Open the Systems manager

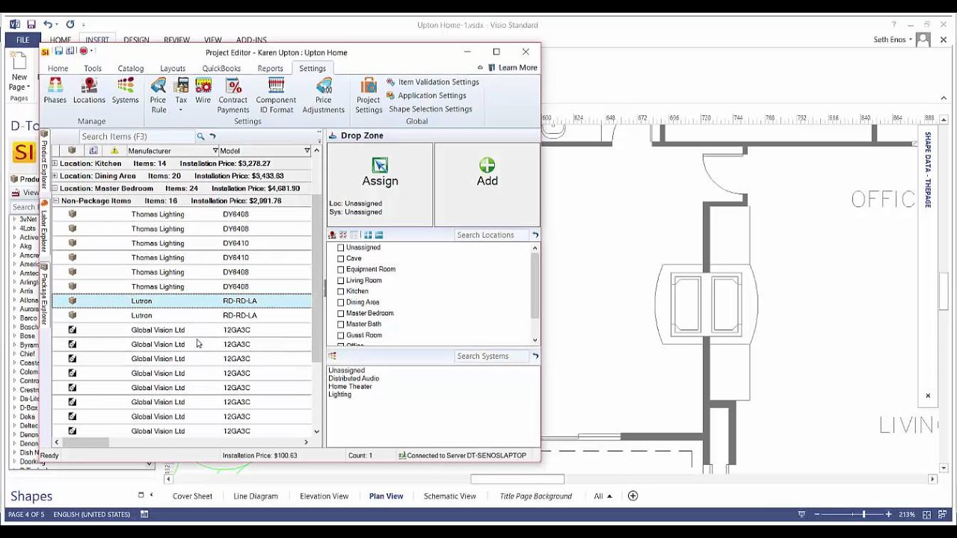125,91
